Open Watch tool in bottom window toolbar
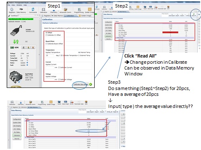 (59, 103)
